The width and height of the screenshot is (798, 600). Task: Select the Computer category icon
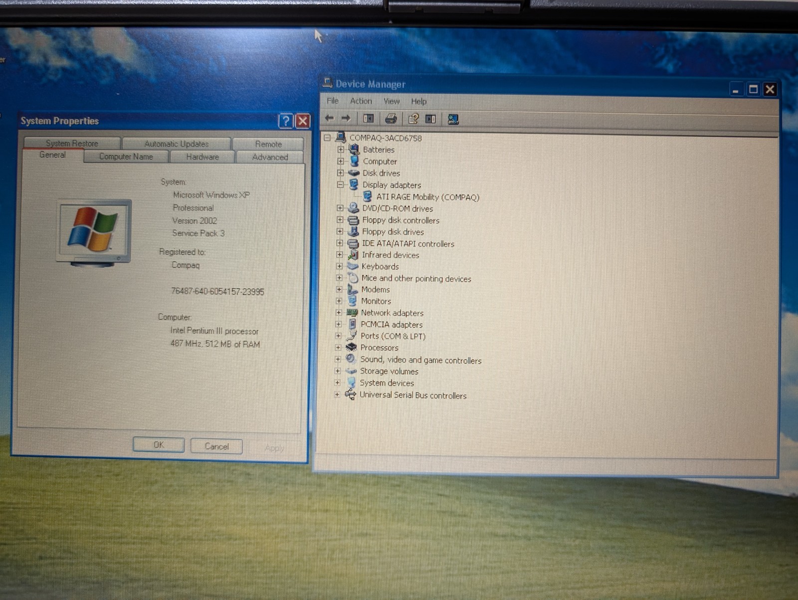(354, 161)
